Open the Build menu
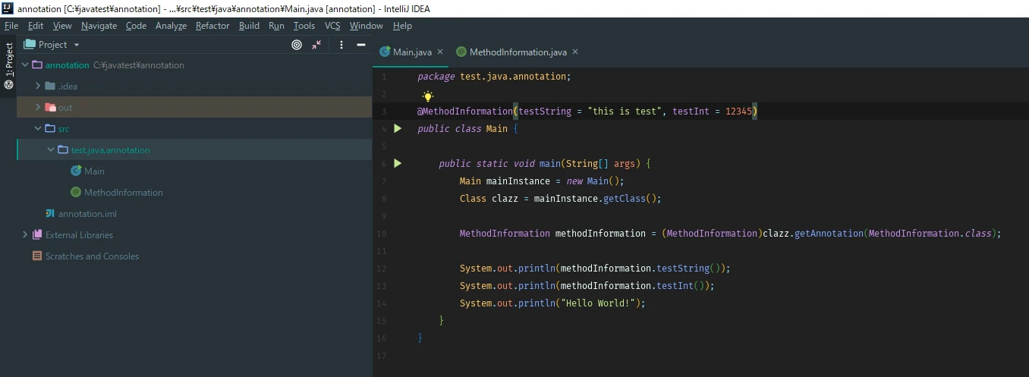1029x377 pixels. coord(249,26)
